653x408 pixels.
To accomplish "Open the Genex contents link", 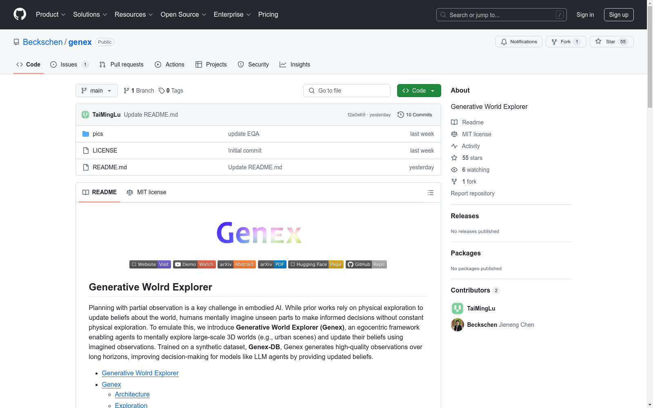I will (111, 384).
